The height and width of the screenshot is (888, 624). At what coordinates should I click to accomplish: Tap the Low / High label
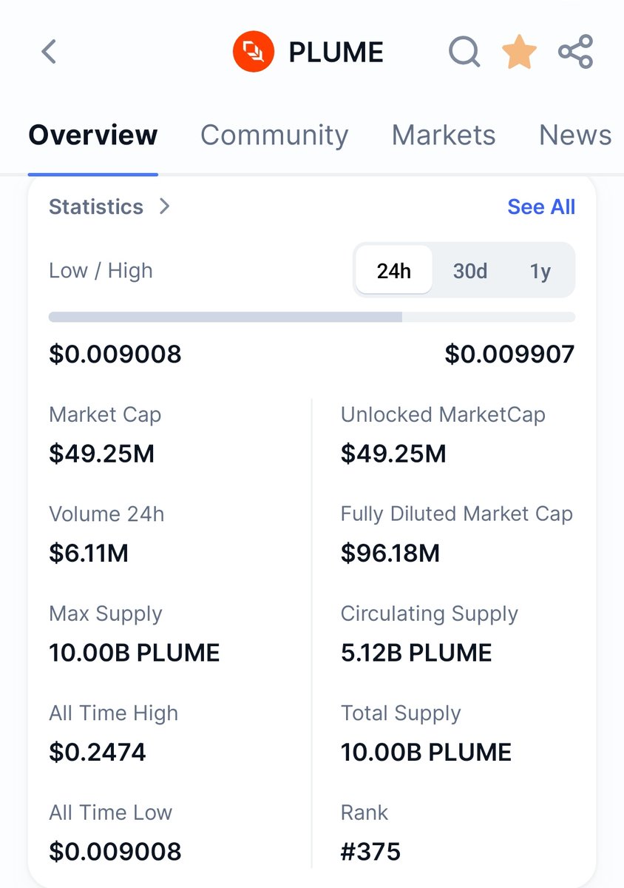(101, 271)
